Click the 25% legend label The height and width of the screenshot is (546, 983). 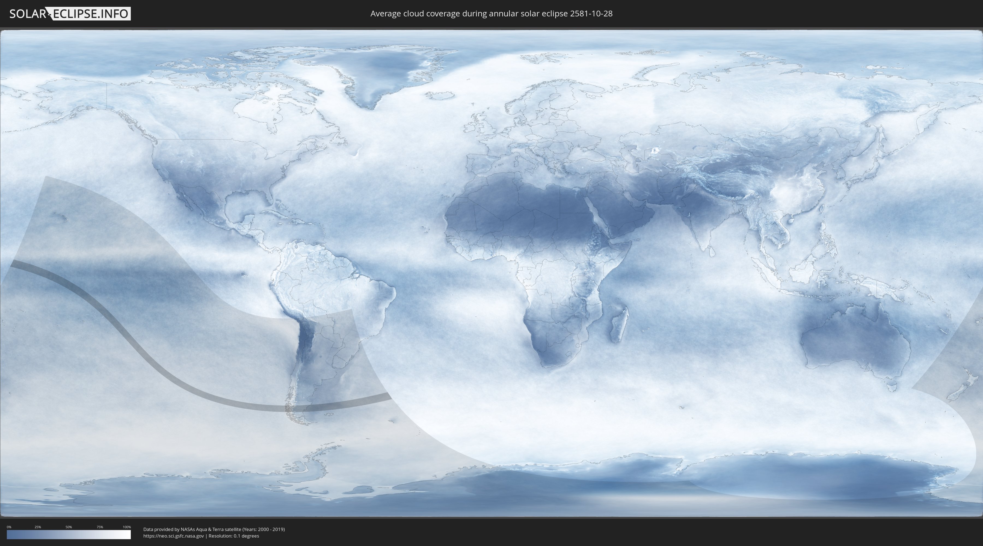point(38,527)
